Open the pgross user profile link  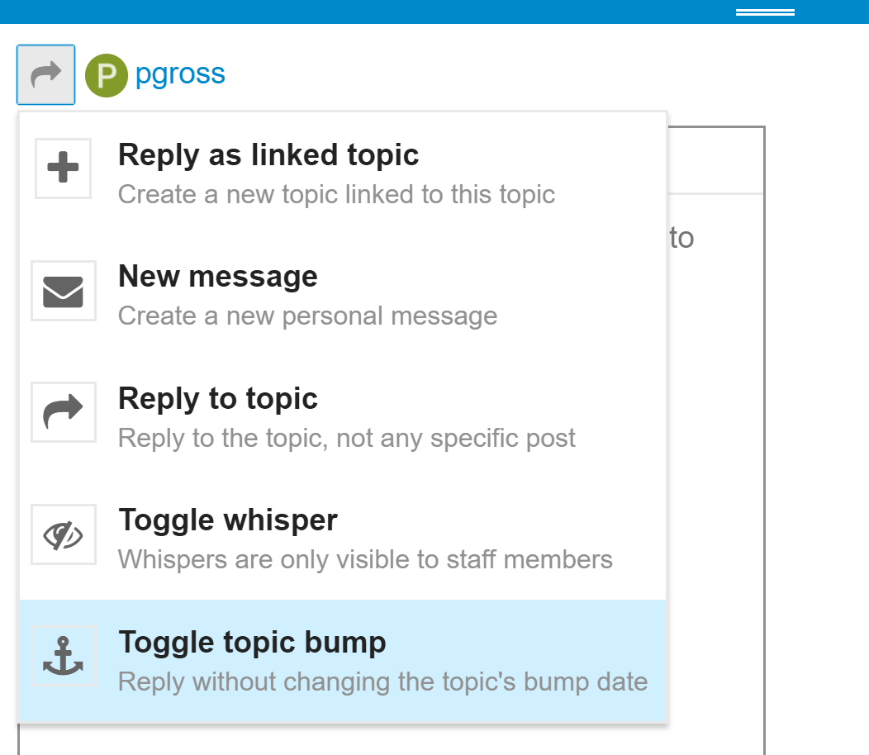(180, 73)
